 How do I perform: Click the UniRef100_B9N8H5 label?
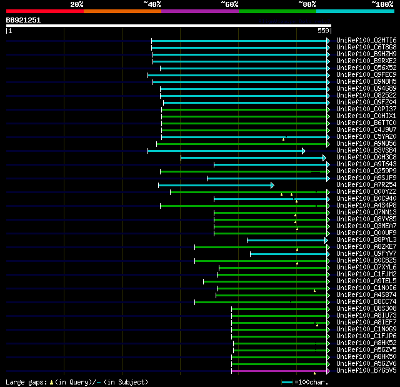click(x=366, y=82)
